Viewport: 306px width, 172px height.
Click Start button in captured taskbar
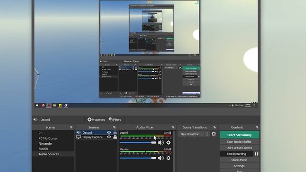[37, 105]
